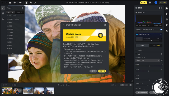The image size is (169, 96).
Task: Click the plus add-image icon
Action: click(x=15, y=3)
